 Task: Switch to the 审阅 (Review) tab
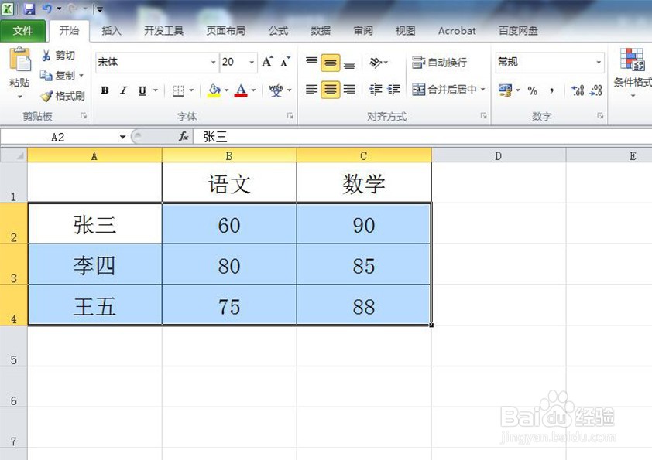[x=363, y=31]
